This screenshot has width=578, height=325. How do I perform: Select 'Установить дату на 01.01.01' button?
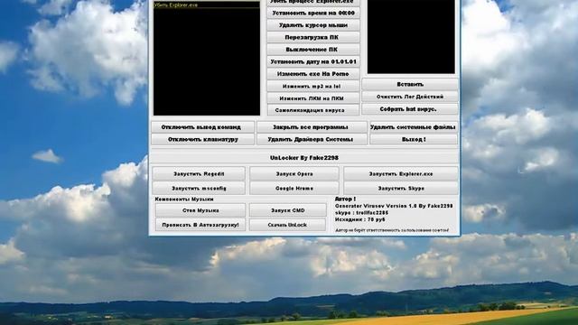pyautogui.click(x=313, y=61)
